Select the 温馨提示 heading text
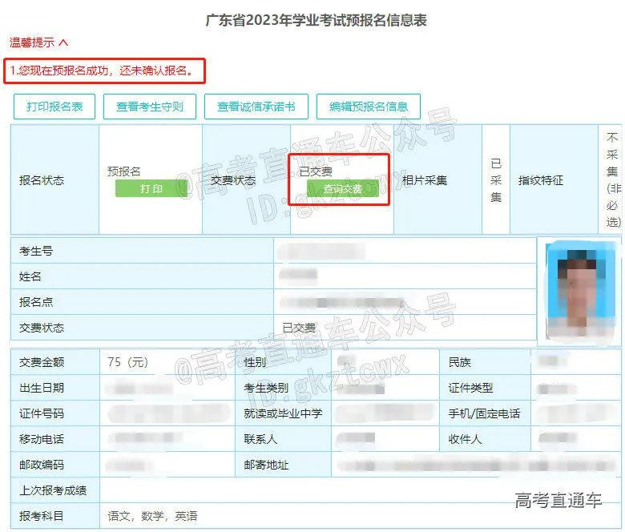 (x=32, y=42)
